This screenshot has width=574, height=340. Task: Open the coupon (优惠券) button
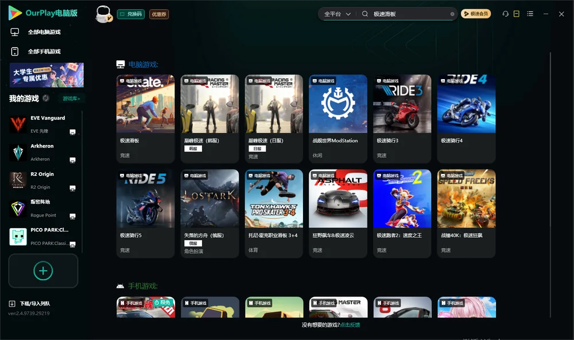pyautogui.click(x=159, y=14)
